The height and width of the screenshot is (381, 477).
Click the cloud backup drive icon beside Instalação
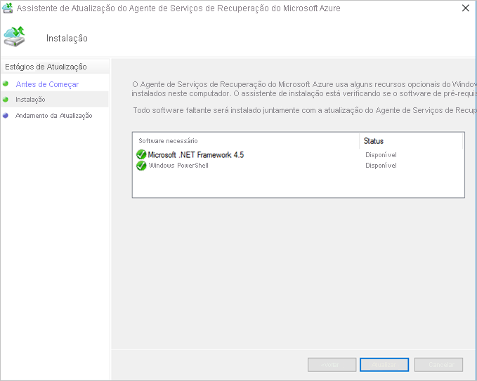click(14, 36)
